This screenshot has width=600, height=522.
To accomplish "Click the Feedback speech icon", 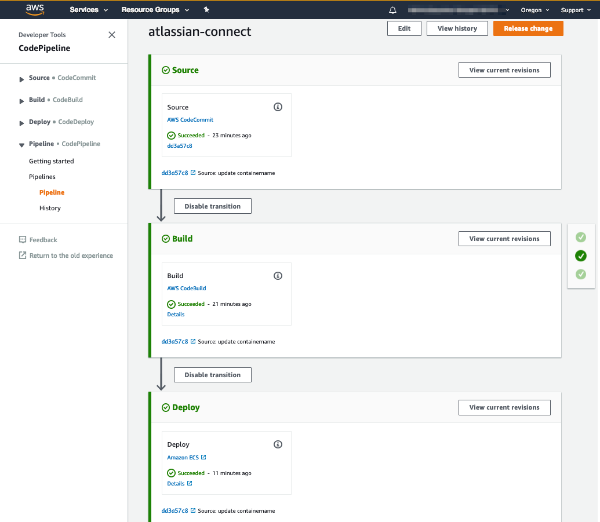I will pyautogui.click(x=23, y=240).
